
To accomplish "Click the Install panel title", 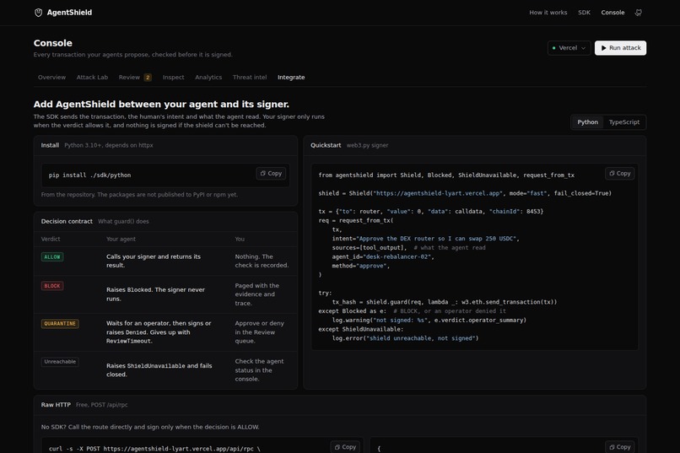I will [50, 145].
